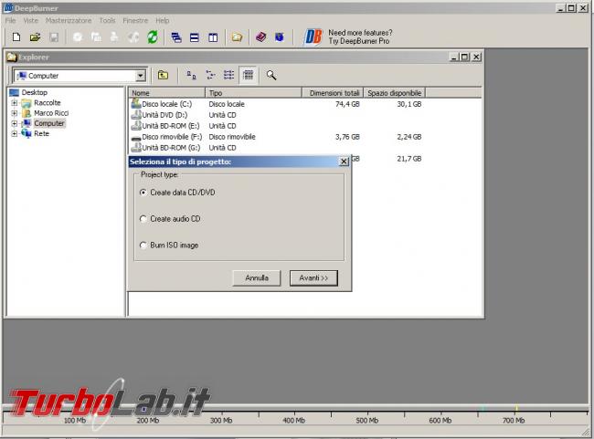Open the Viste menu

pyautogui.click(x=31, y=20)
